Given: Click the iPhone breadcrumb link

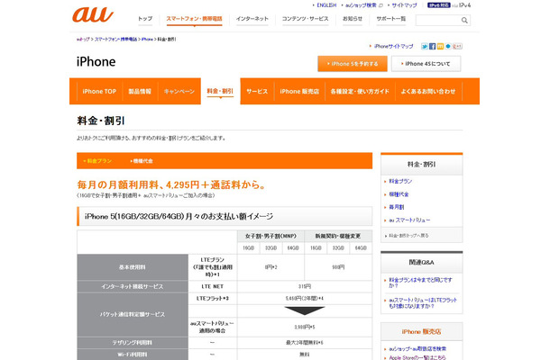Looking at the screenshot, I should point(147,40).
